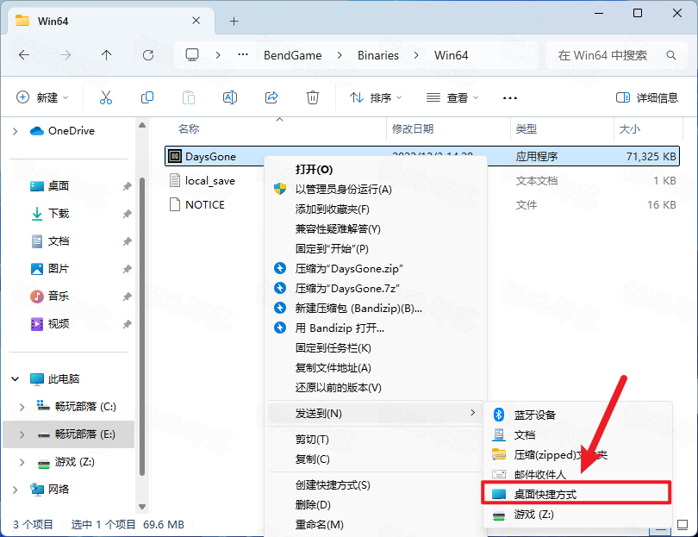
Task: Click the Cut scissors icon
Action: 106,97
